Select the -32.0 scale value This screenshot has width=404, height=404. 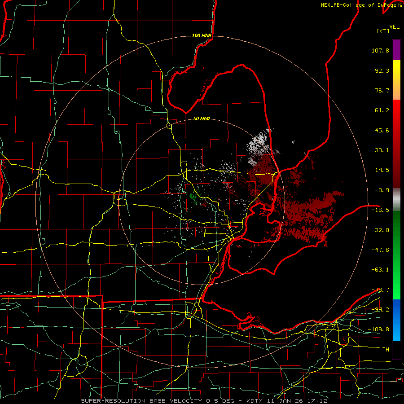[x=380, y=230]
